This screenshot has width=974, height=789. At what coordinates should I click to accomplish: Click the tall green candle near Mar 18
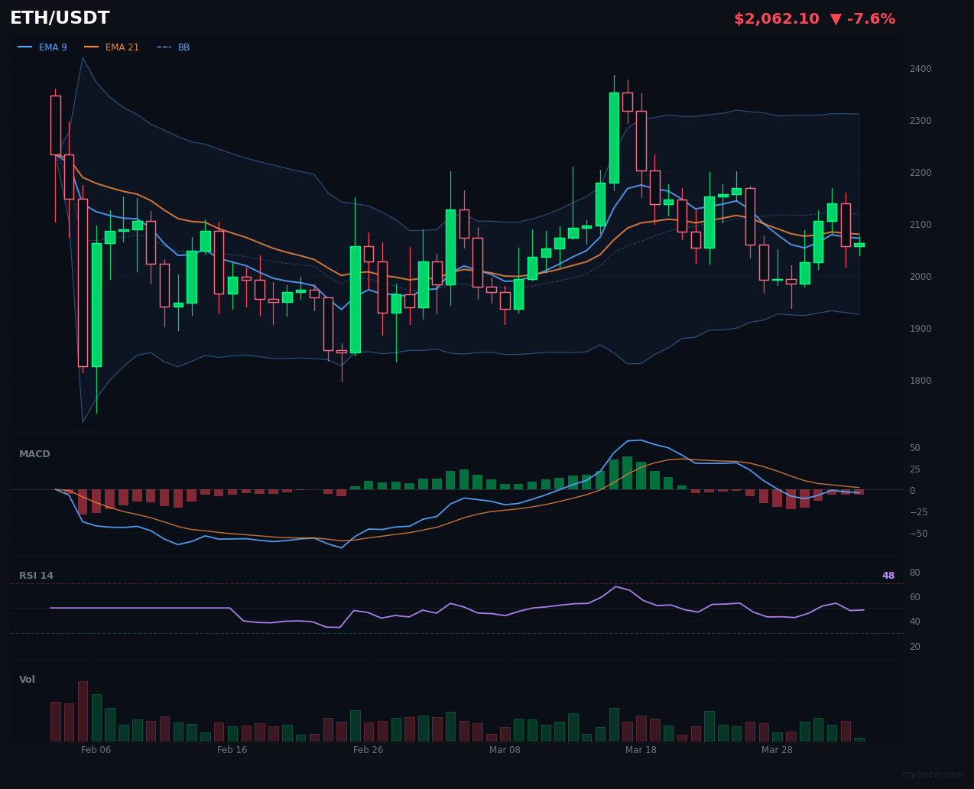[x=614, y=138]
